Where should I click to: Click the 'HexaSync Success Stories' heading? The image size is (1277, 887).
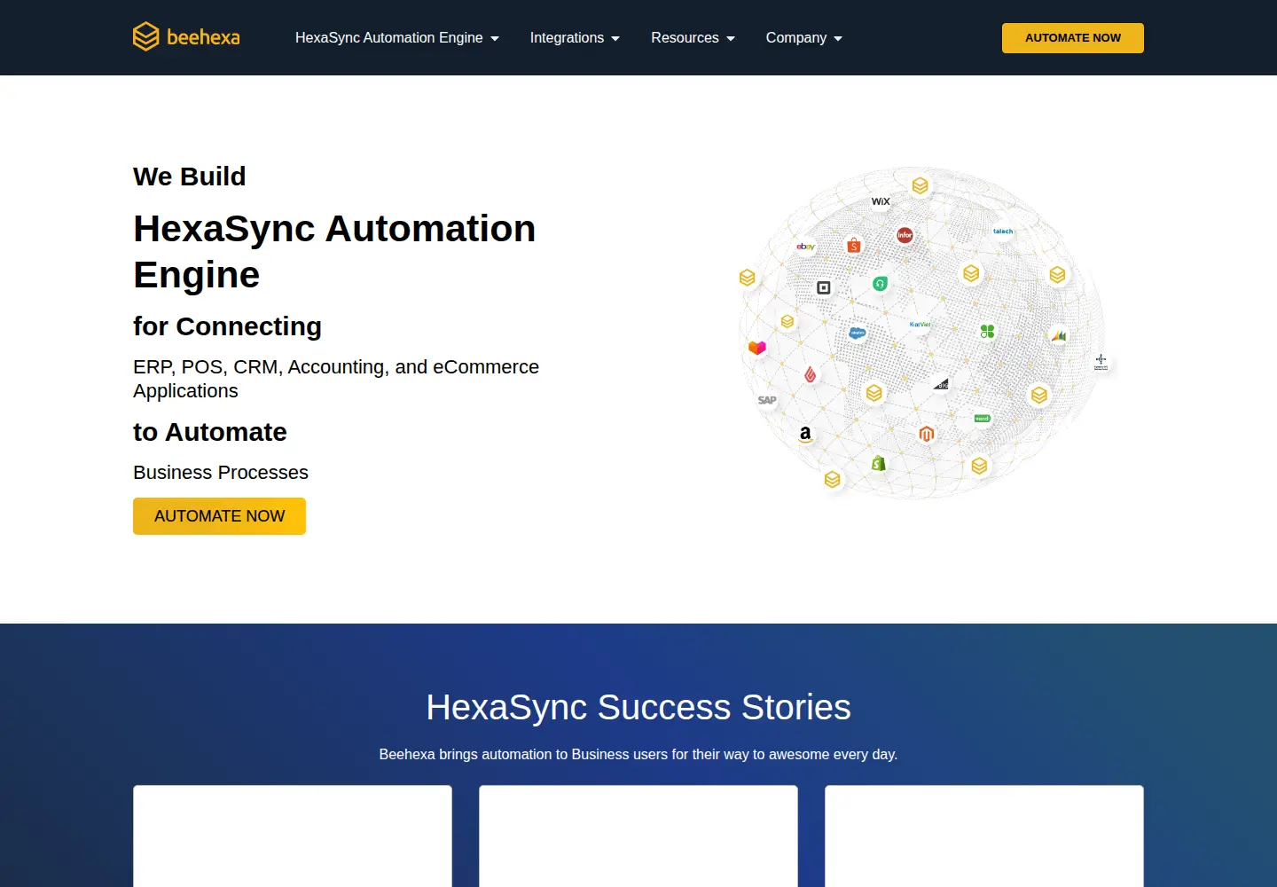638,708
